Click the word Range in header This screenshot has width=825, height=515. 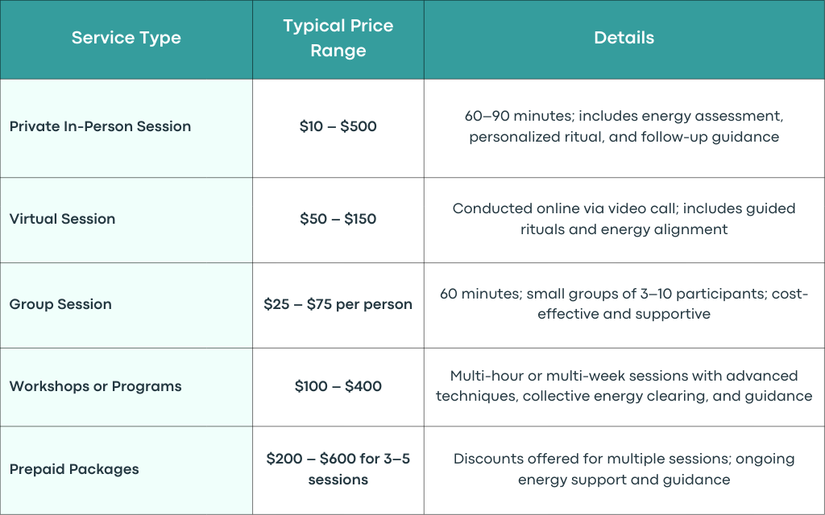tap(338, 51)
